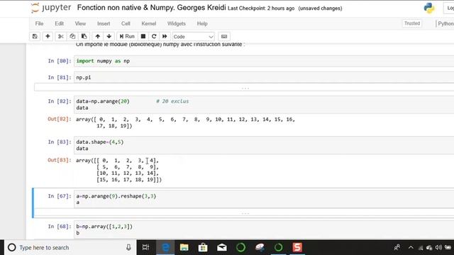This screenshot has height=255, width=454.
Task: Click the Out[83] output prompt
Action: click(60, 160)
